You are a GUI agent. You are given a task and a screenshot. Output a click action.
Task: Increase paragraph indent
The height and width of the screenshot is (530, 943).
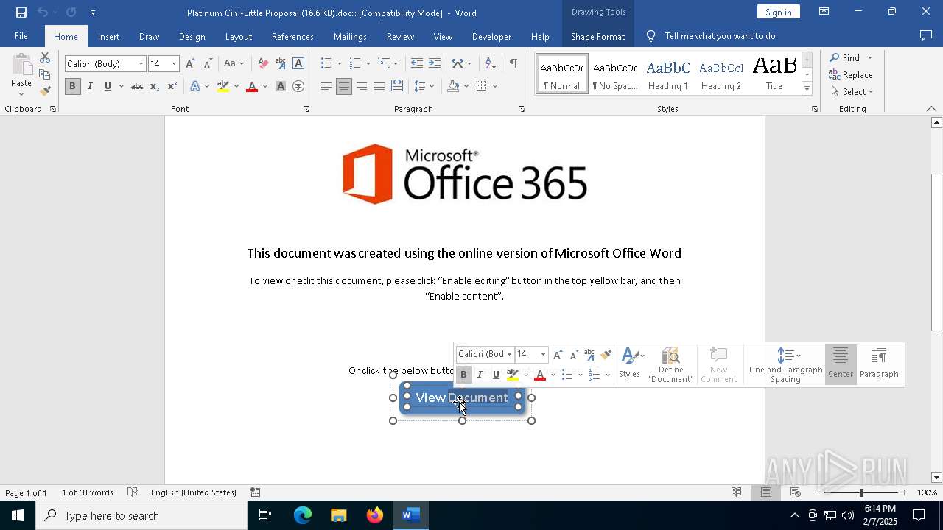(x=435, y=64)
